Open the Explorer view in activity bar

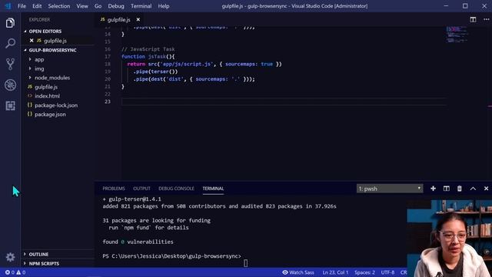tap(10, 23)
